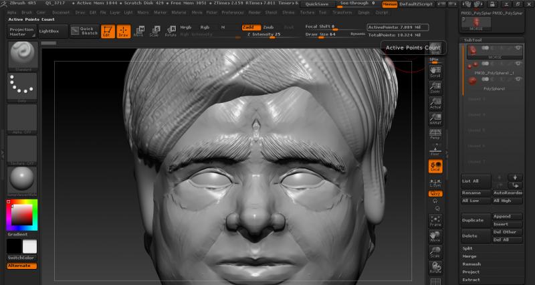
Task: Open the Zplugin menu
Action: coord(364,12)
